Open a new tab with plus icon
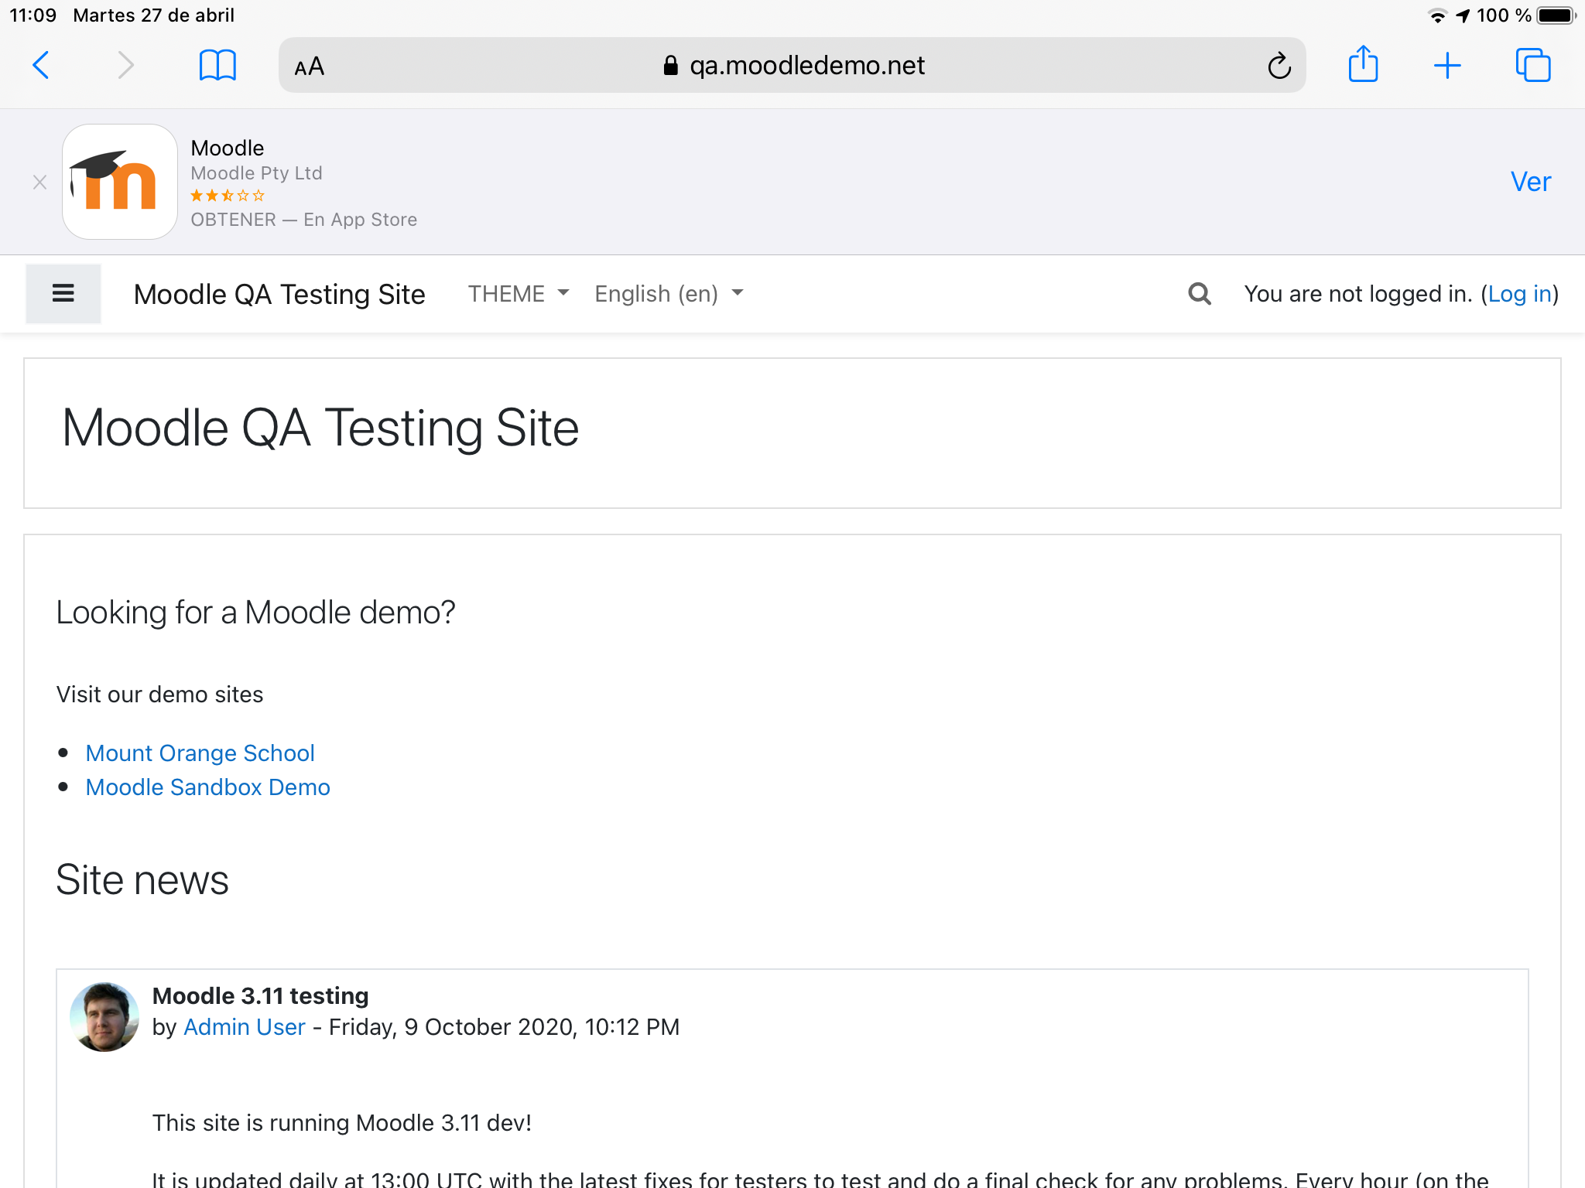The image size is (1585, 1188). [x=1447, y=66]
